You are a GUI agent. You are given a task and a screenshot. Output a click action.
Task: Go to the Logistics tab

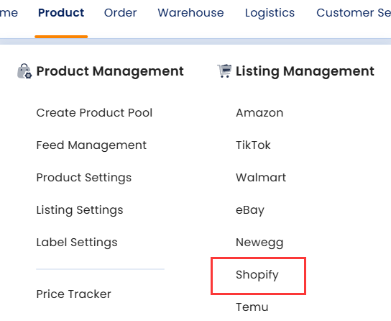click(270, 13)
